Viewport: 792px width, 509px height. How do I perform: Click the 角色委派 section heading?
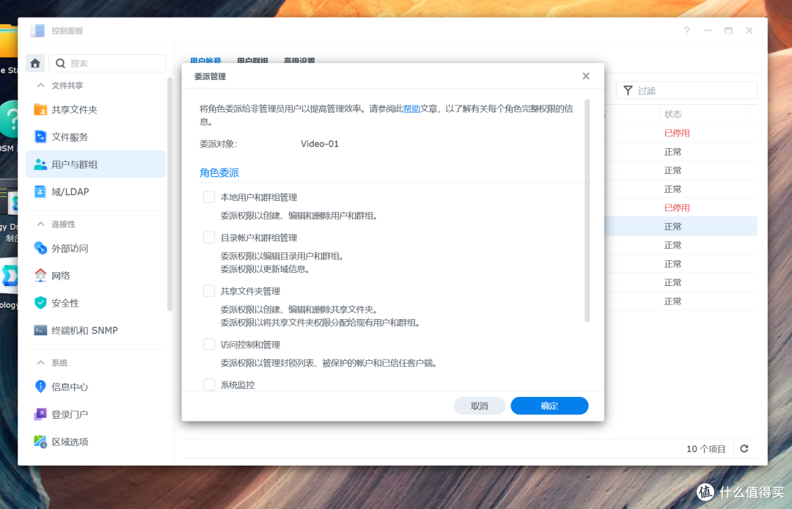pos(219,172)
